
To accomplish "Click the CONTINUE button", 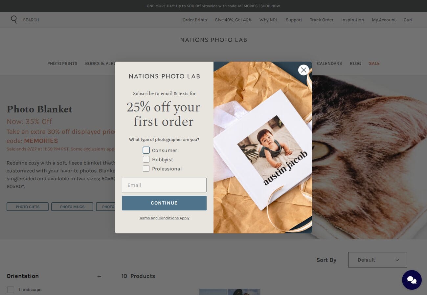I will [164, 203].
